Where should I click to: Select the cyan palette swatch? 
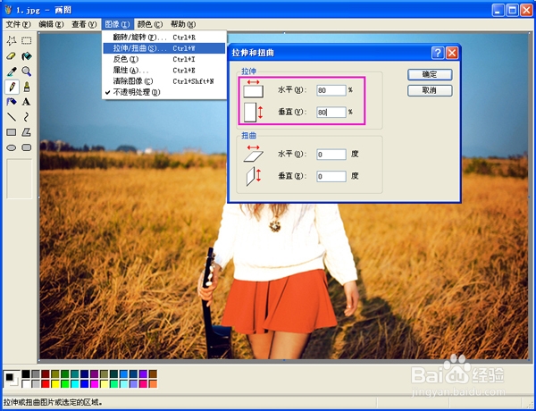tap(75, 384)
